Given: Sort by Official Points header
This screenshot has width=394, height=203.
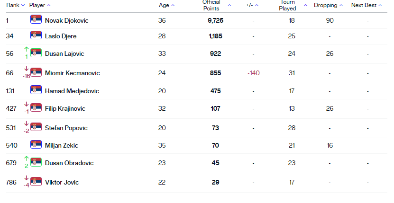Looking at the screenshot, I should pos(216,5).
